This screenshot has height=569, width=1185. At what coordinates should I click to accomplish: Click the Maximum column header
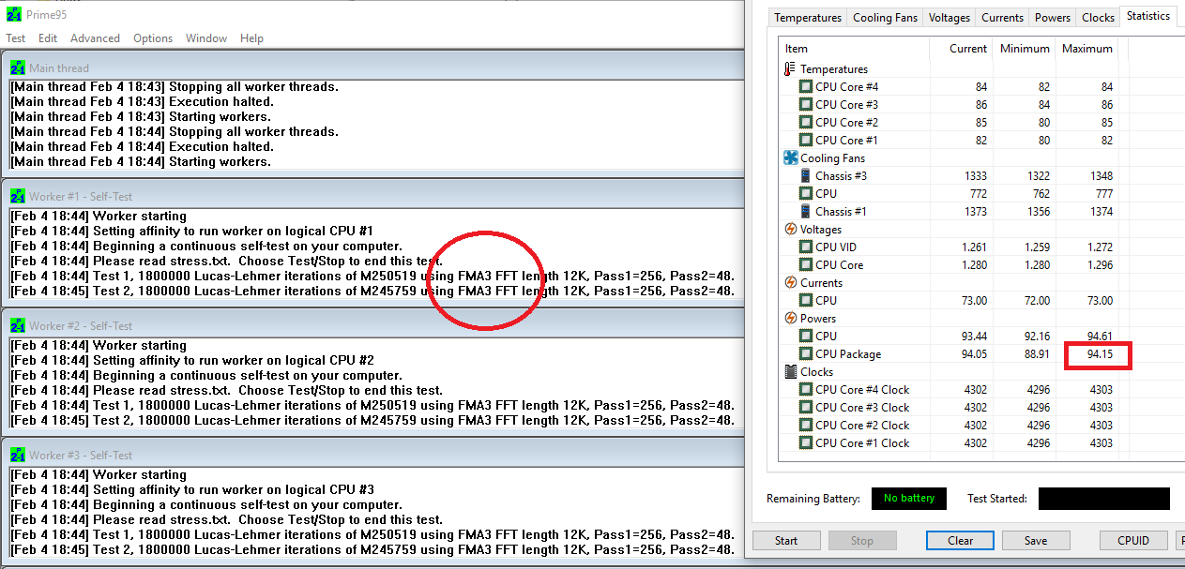coord(1086,49)
